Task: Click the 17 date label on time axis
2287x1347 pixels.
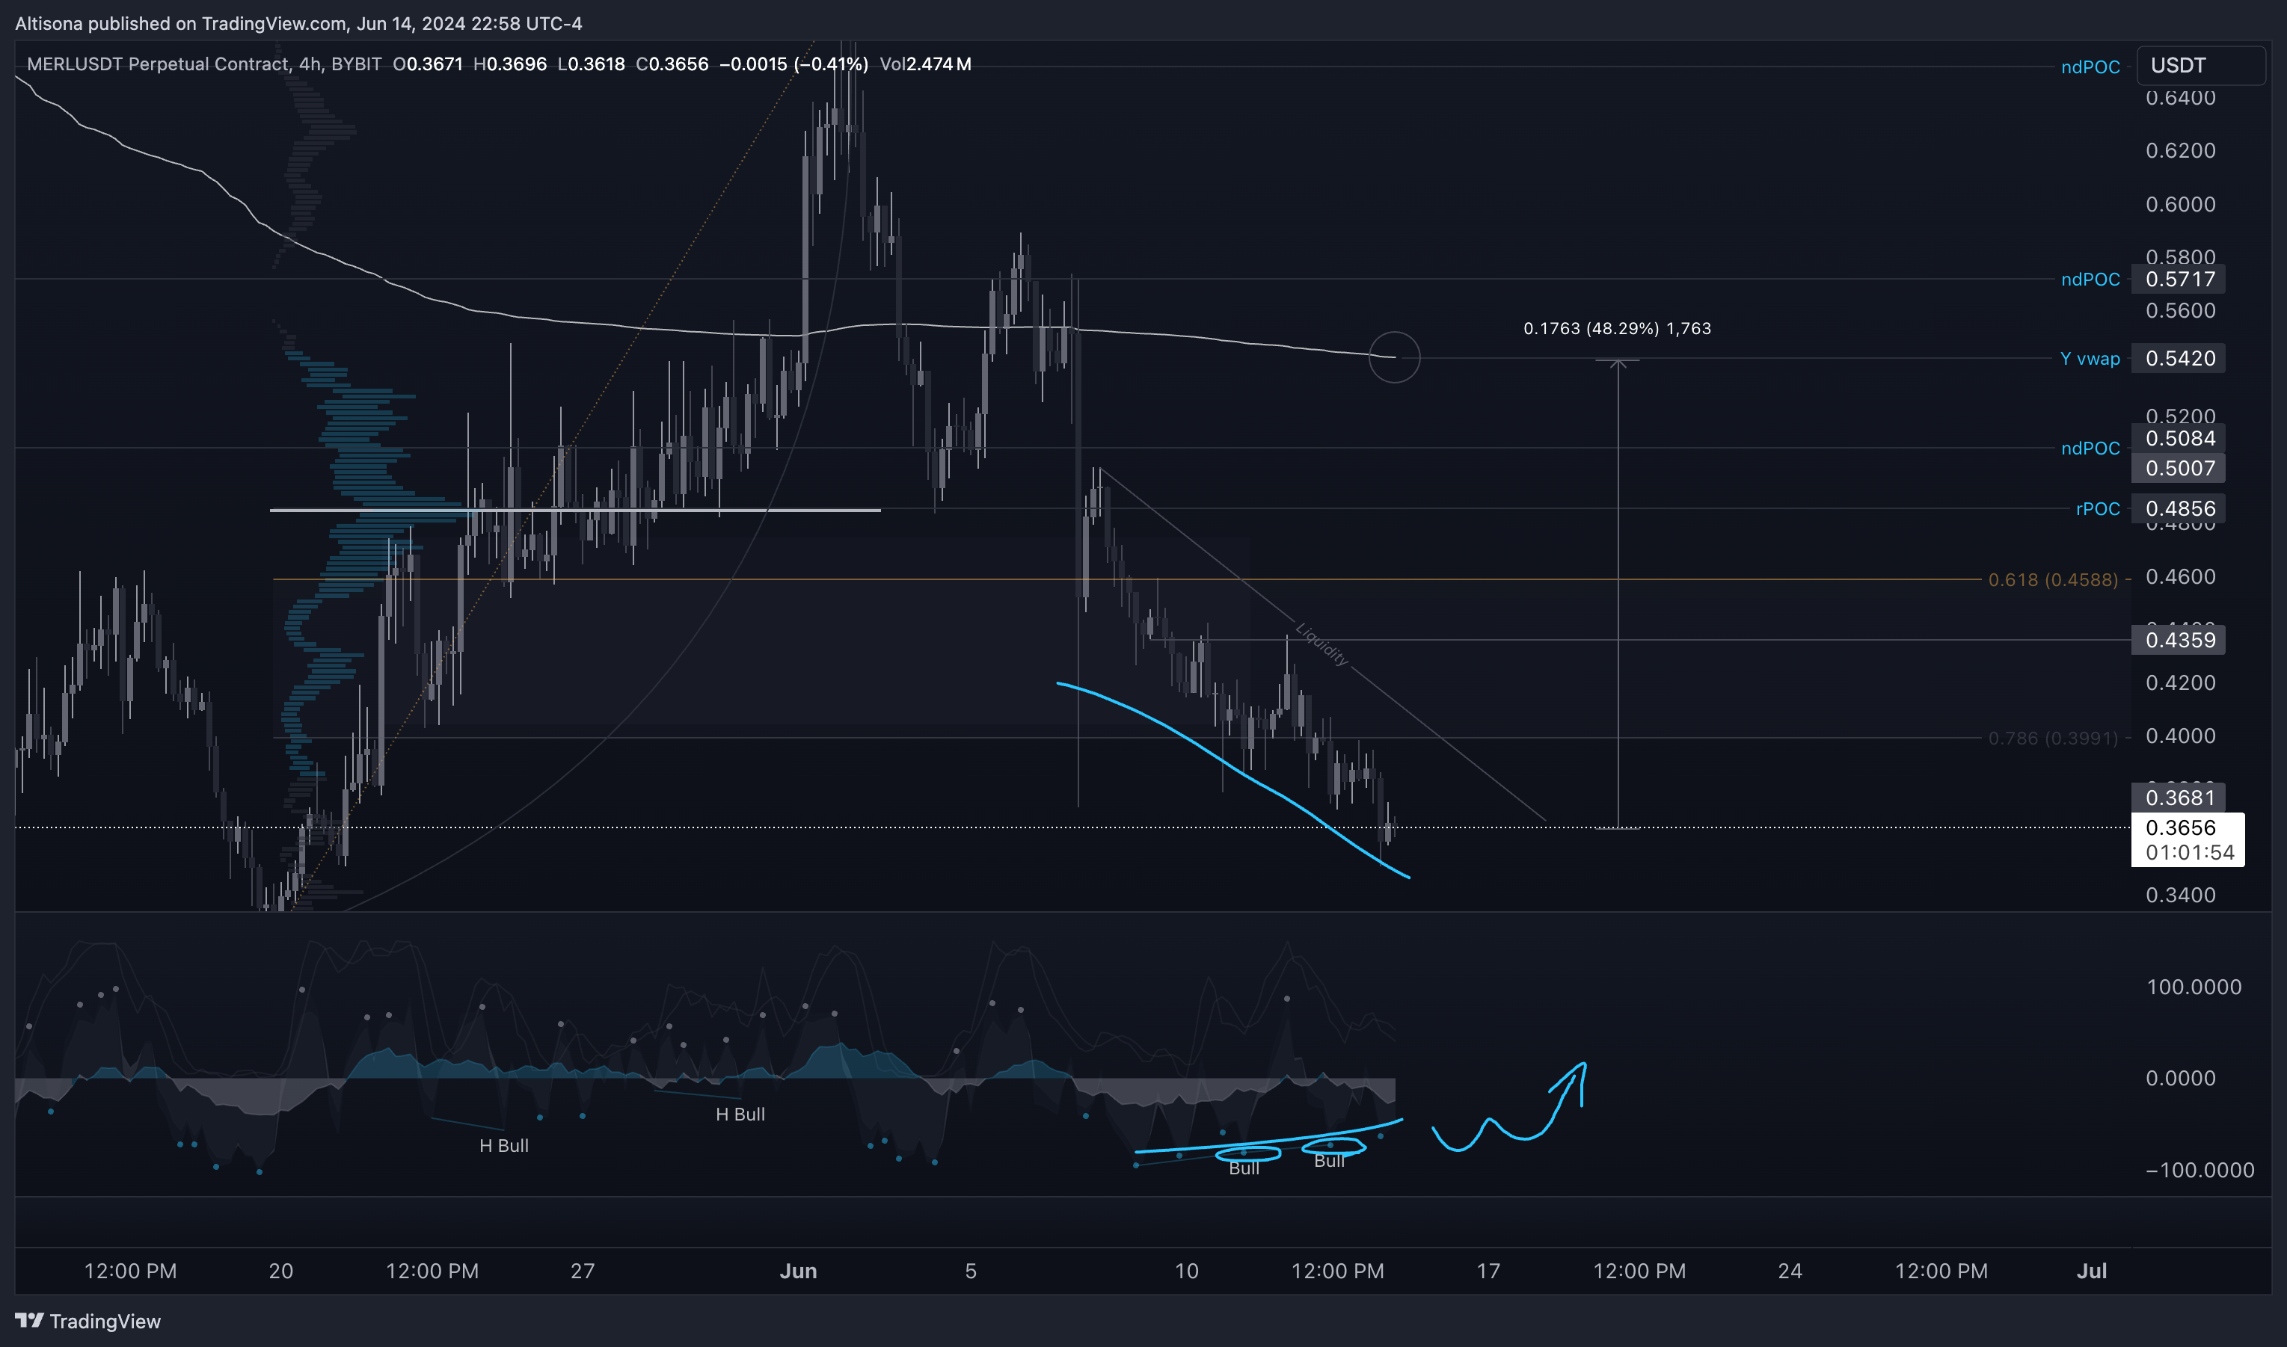Action: 1488,1271
